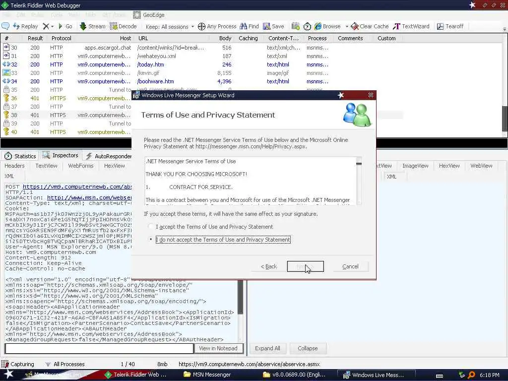Open the request Headers inspector tab

click(14, 166)
